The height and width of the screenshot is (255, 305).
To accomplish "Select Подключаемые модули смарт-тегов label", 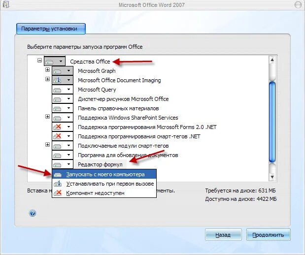I will pos(123,146).
